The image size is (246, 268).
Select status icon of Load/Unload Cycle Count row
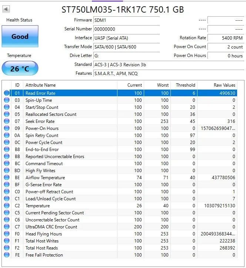coord(7,198)
